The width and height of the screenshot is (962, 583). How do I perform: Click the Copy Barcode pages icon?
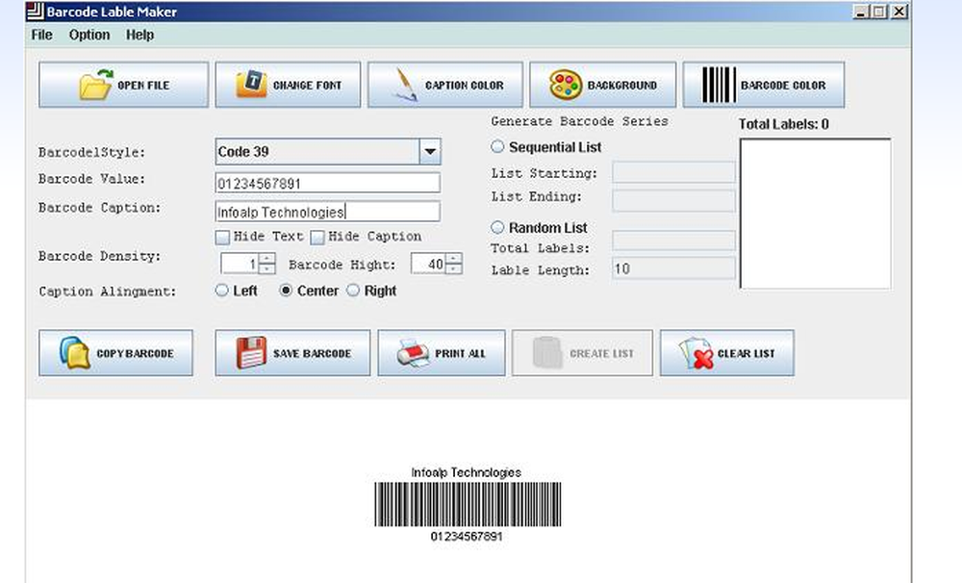coord(75,353)
